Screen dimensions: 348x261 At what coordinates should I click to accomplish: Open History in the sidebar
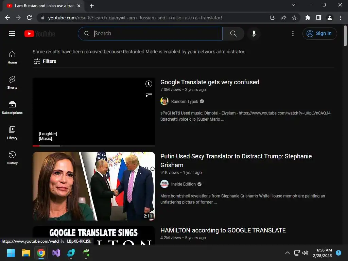pos(12,158)
